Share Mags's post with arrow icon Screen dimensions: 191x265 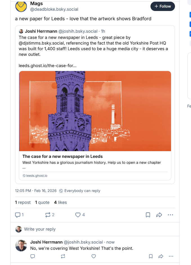tap(159, 215)
